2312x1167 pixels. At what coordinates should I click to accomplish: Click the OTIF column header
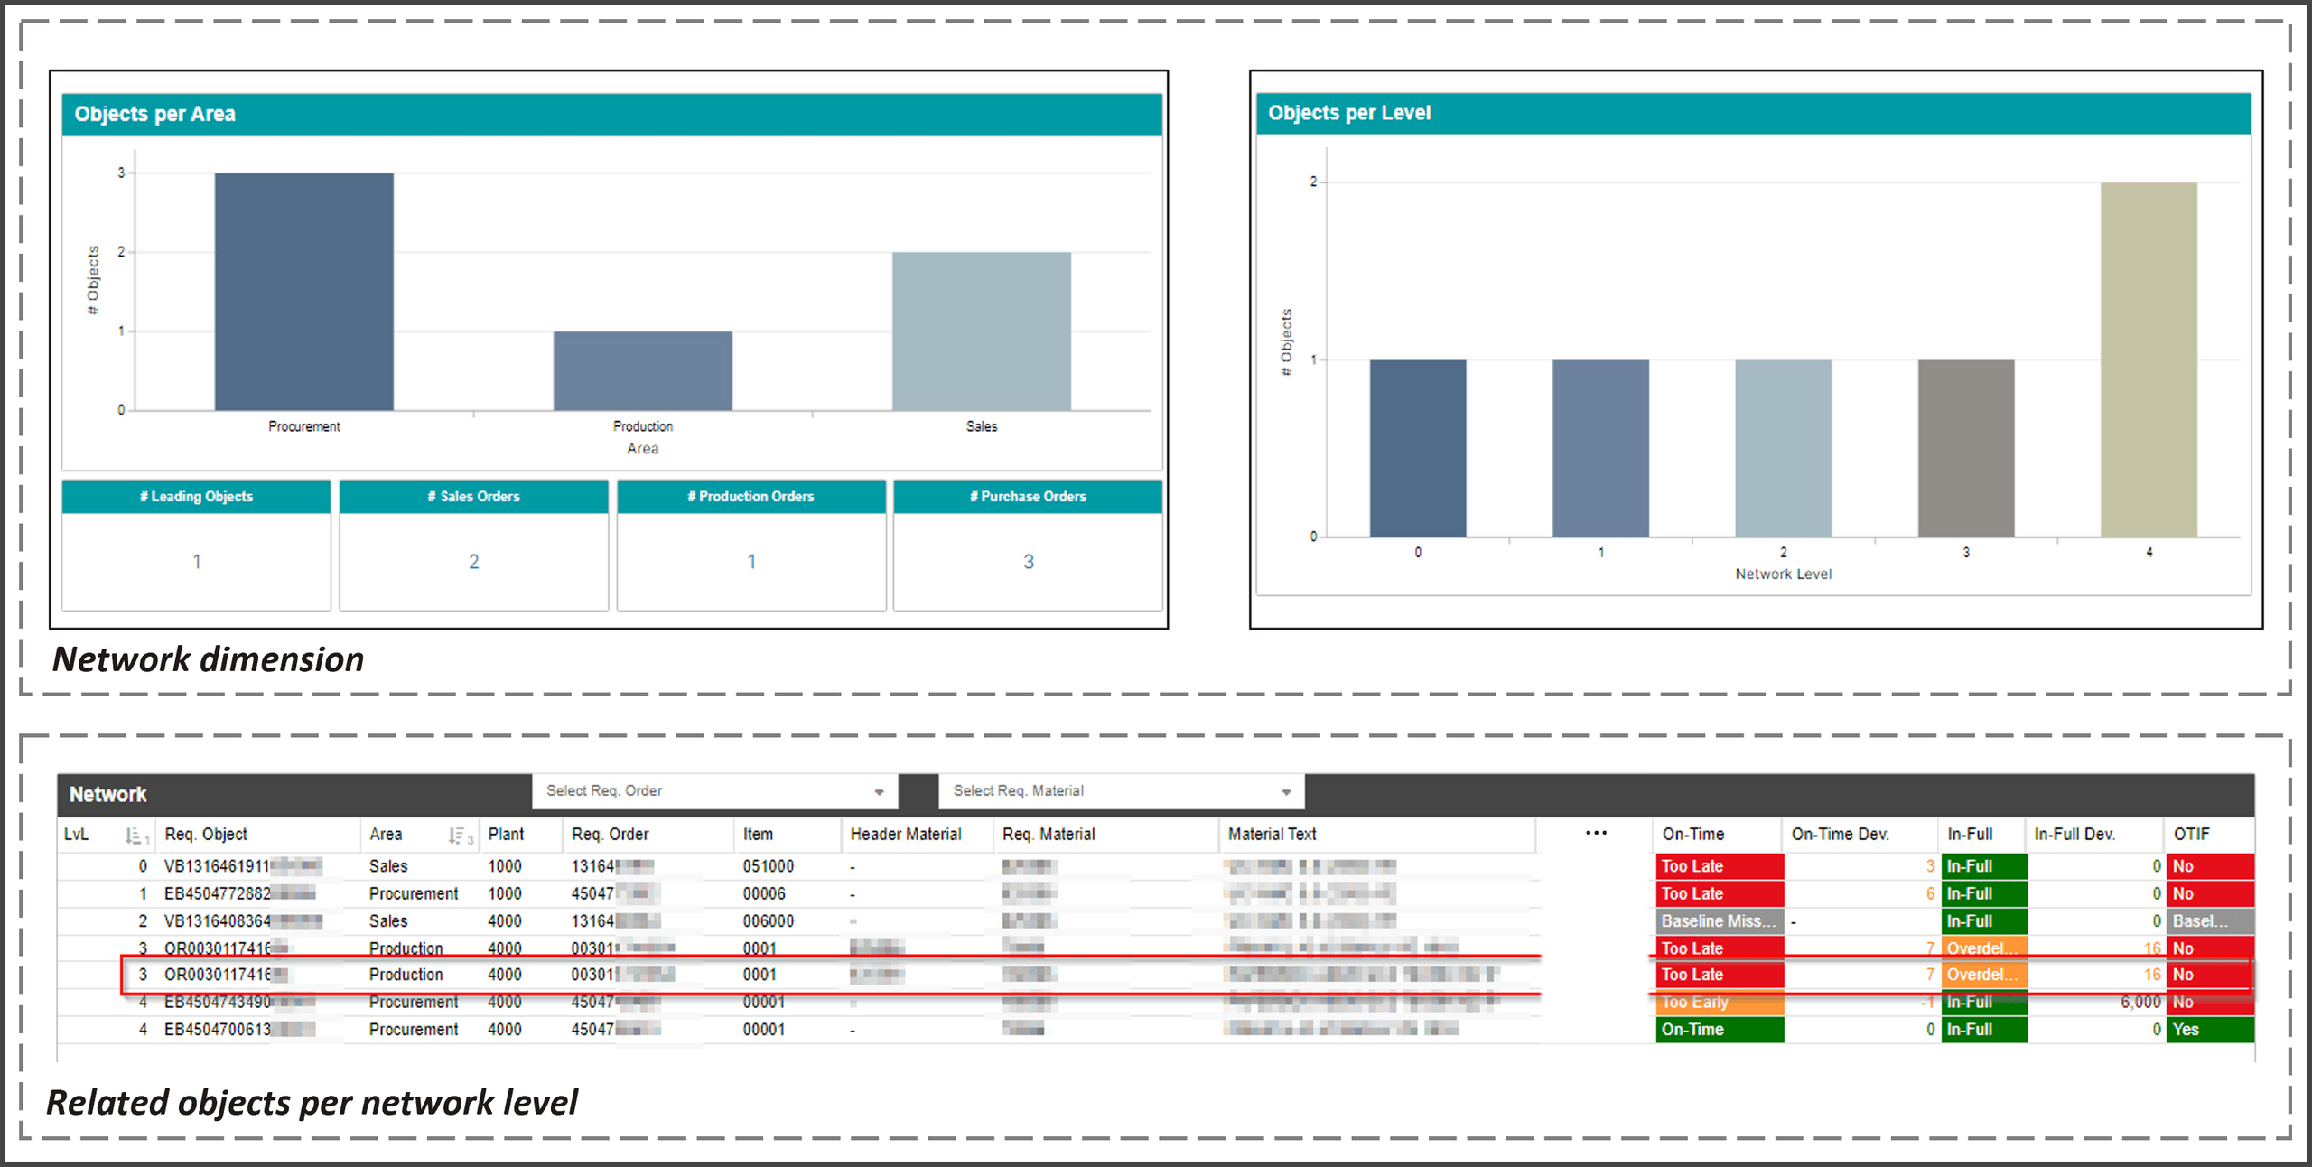pyautogui.click(x=2191, y=834)
